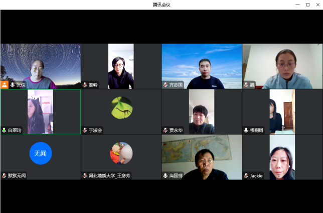Minimize the 腾讯会议 meeting window

(298, 4)
